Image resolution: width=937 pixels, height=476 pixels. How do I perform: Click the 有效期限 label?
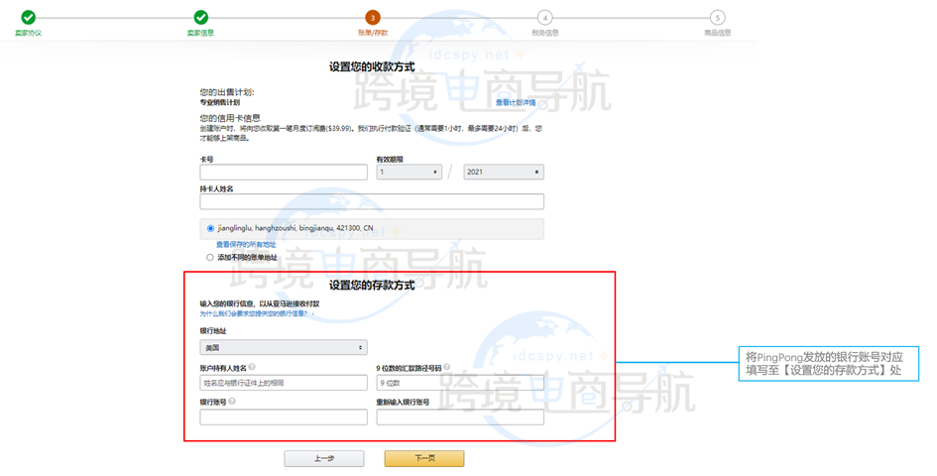click(390, 159)
